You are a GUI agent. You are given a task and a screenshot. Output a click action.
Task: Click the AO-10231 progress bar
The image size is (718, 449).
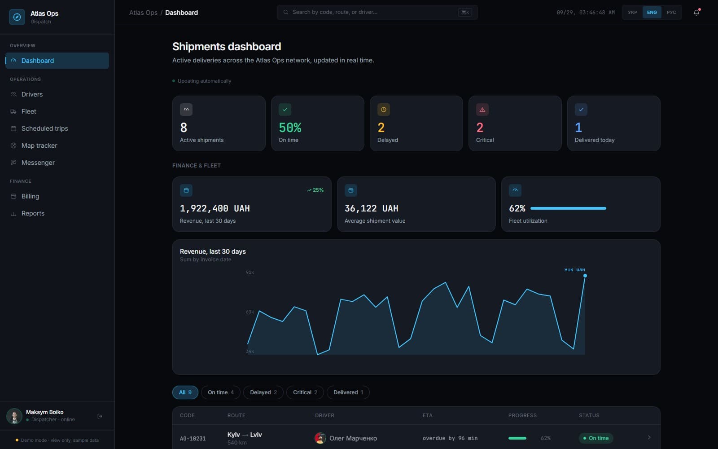(517, 438)
